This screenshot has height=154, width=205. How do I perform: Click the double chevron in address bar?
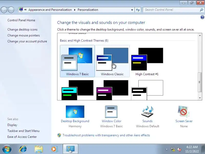tap(25, 10)
